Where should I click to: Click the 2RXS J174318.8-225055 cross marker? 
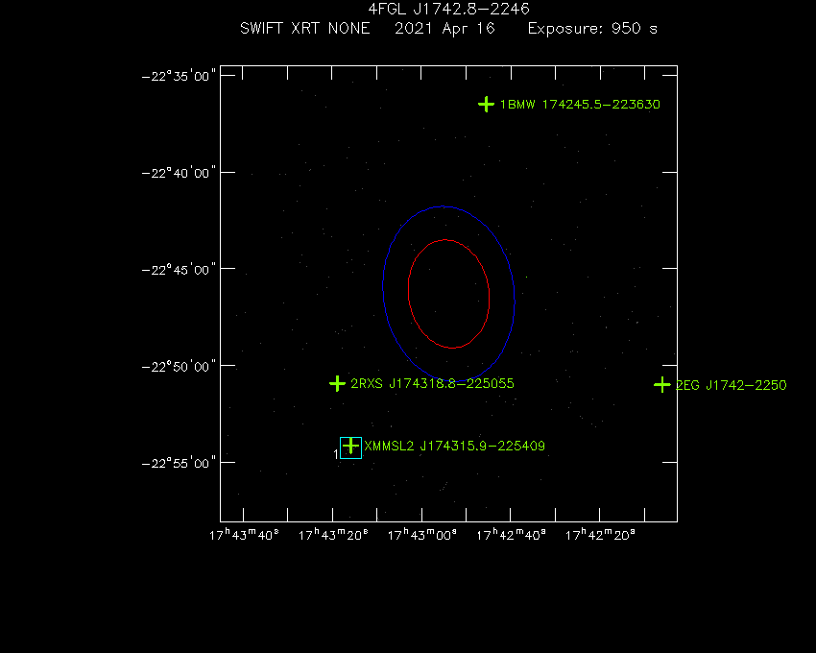337,384
